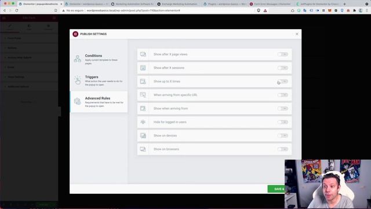This screenshot has height=209, width=371.
Task: Click the 'Hide for logged in users' icon
Action: (143, 122)
